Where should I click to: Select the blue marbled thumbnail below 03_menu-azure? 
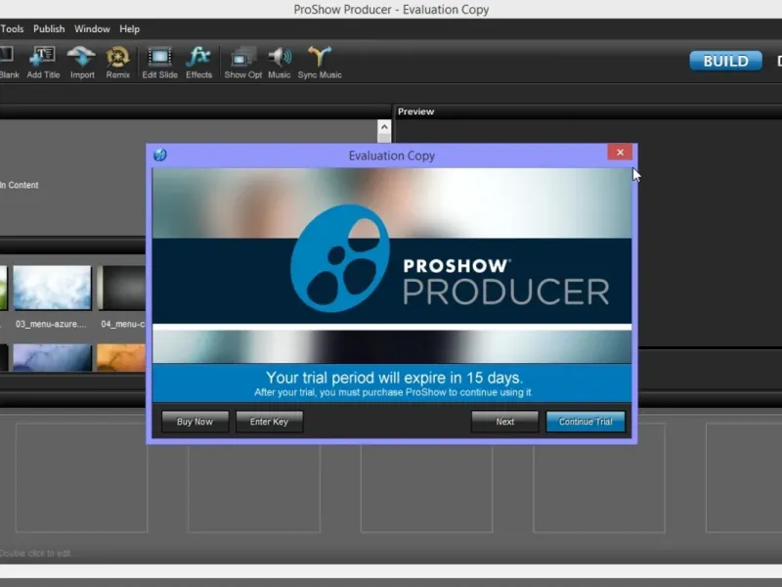click(x=53, y=357)
